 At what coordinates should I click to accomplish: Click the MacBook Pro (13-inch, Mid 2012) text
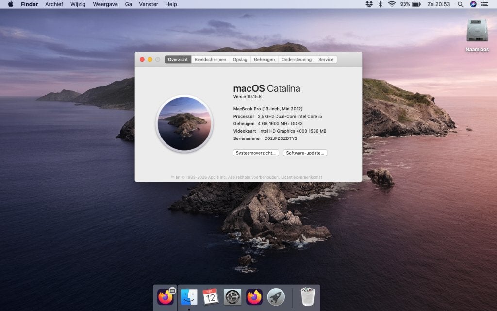click(x=268, y=109)
